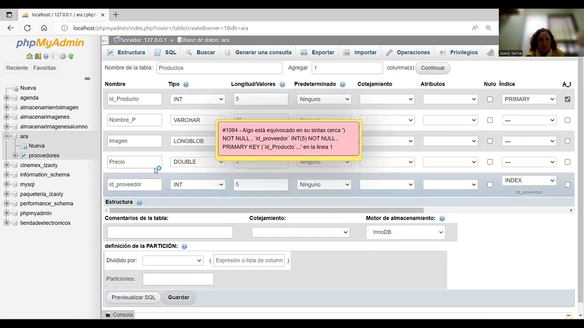This screenshot has width=584, height=328.
Task: Open the Servidor: 127.0.0.1 breadcrumb link
Action: click(x=143, y=41)
